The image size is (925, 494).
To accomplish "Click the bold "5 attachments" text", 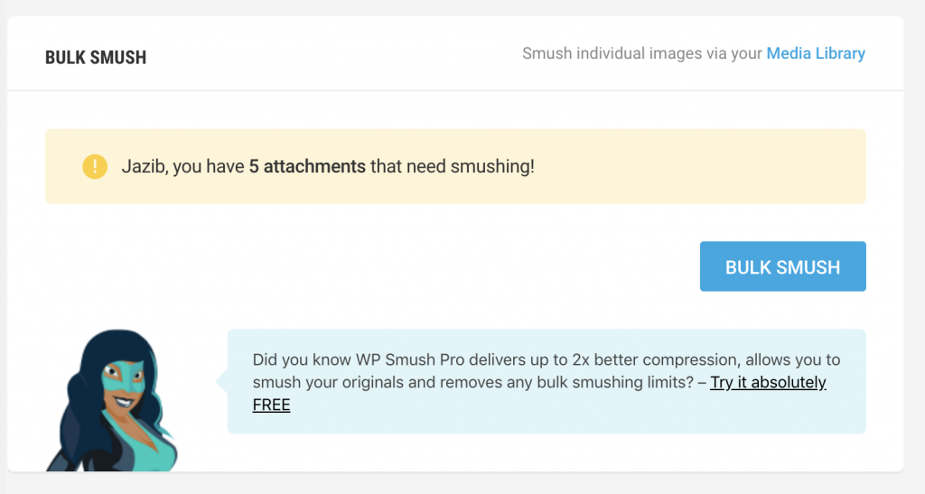I will click(307, 166).
